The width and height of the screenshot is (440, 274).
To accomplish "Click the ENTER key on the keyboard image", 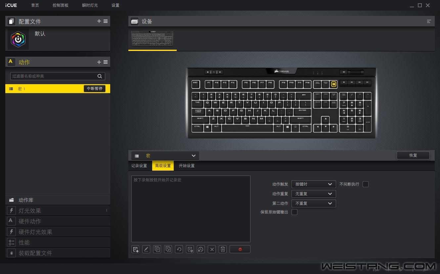I will tap(302, 112).
